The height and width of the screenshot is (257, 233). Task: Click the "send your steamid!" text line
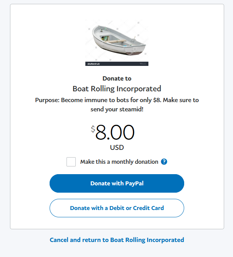117,109
